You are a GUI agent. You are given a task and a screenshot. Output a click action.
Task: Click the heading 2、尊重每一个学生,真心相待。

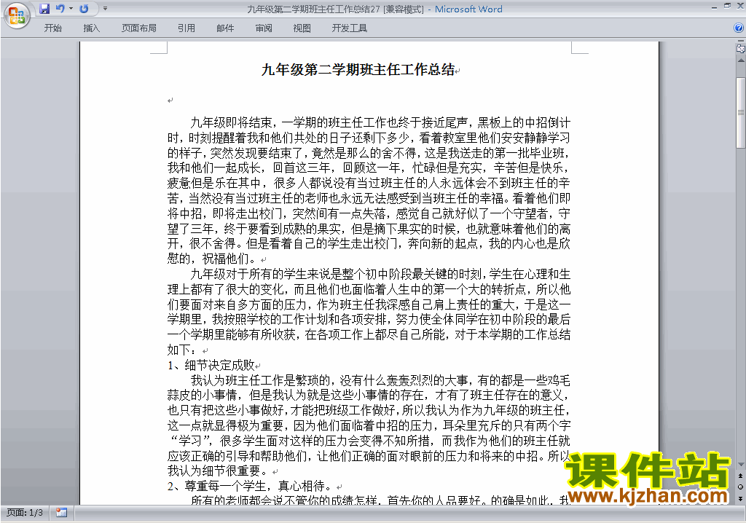pos(251,486)
